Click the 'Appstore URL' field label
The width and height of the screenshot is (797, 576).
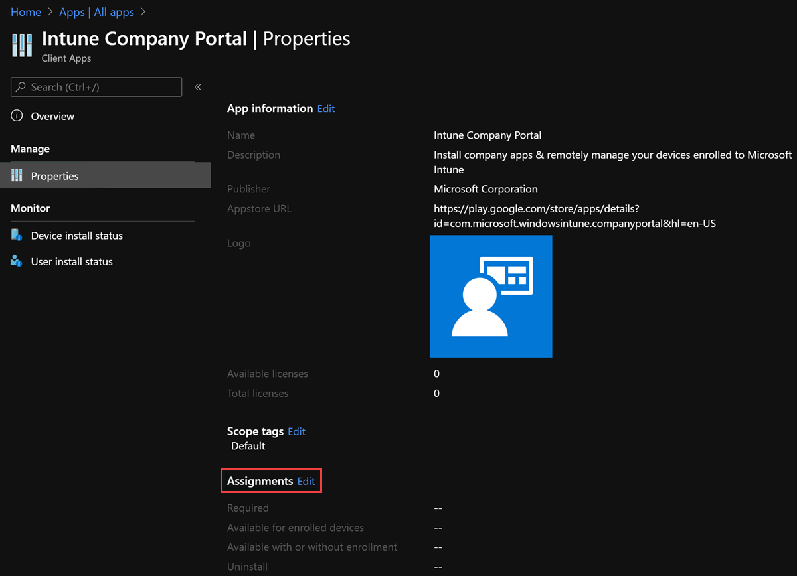(x=259, y=209)
